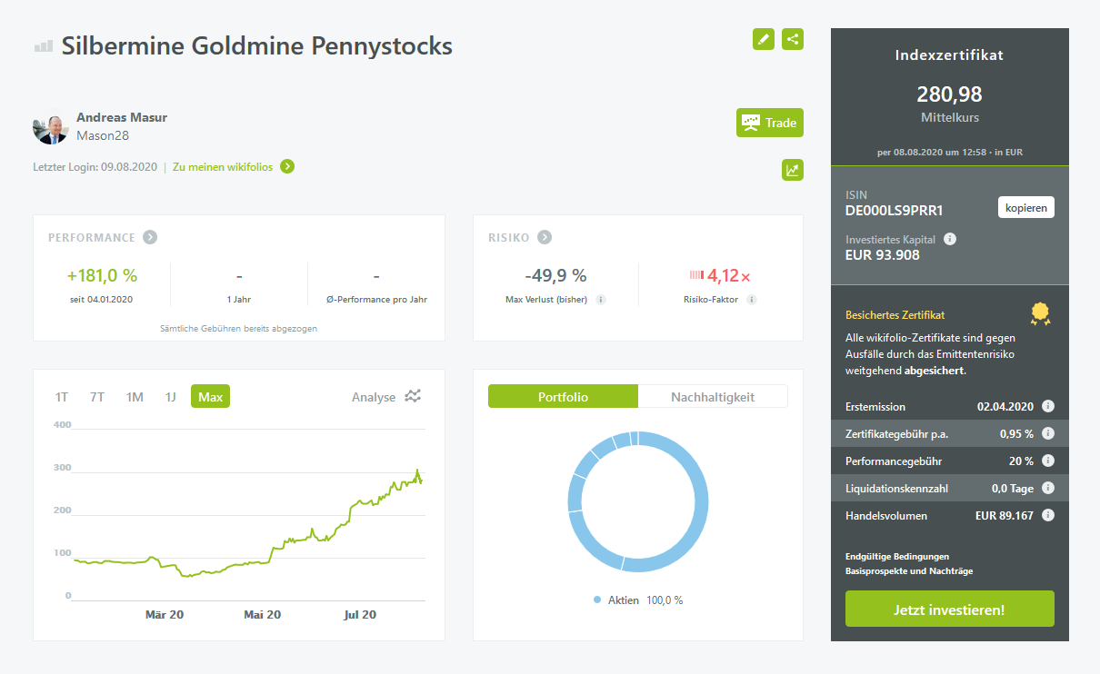Click the green pencil edit icon

pos(764,39)
